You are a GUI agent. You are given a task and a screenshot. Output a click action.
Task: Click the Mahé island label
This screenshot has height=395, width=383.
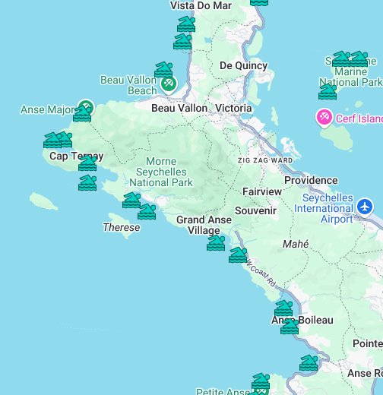pyautogui.click(x=296, y=244)
